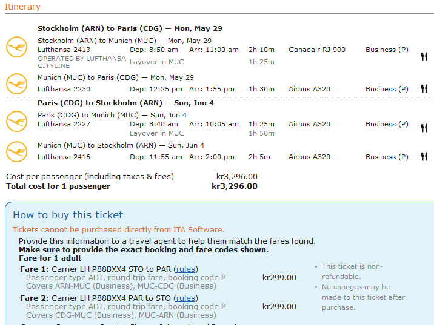434x325 pixels.
Task: Select Stockholm to Paris outbound header
Action: (130, 28)
